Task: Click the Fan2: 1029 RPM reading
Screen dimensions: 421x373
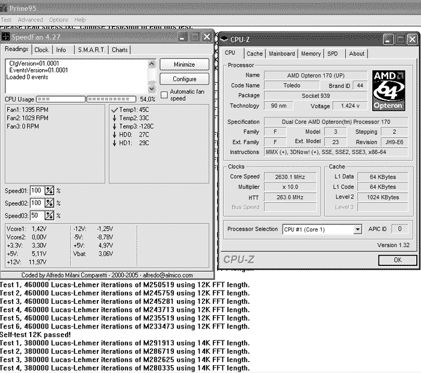Action: (x=28, y=118)
